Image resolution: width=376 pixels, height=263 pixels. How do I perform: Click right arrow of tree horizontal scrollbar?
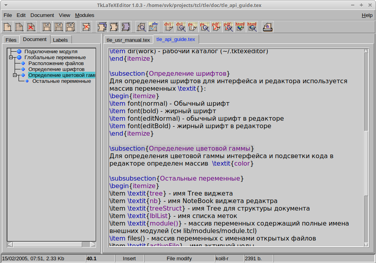pos(93,244)
